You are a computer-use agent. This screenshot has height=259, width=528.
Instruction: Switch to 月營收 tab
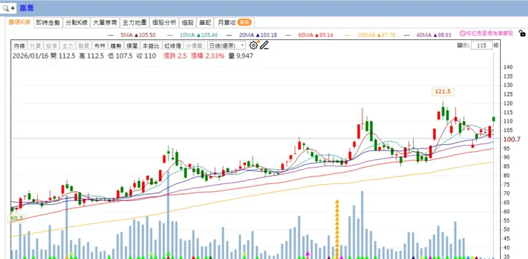pyautogui.click(x=234, y=23)
